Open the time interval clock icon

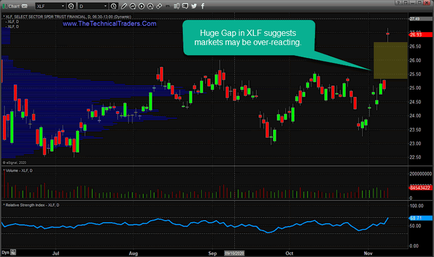[x=113, y=6]
